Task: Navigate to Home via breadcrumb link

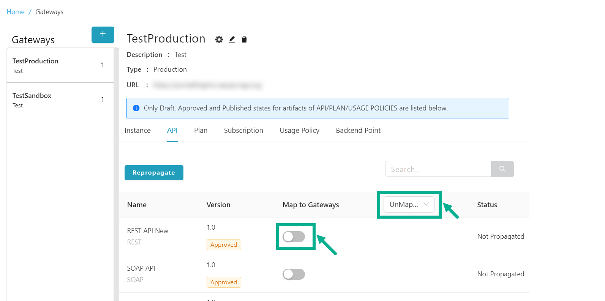Action: [x=16, y=12]
